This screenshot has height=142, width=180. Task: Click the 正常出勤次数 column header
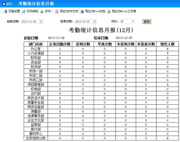[60, 44]
